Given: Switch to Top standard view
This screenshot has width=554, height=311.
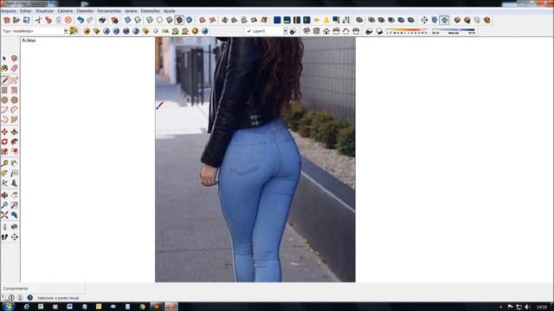Looking at the screenshot, I should tap(317, 31).
